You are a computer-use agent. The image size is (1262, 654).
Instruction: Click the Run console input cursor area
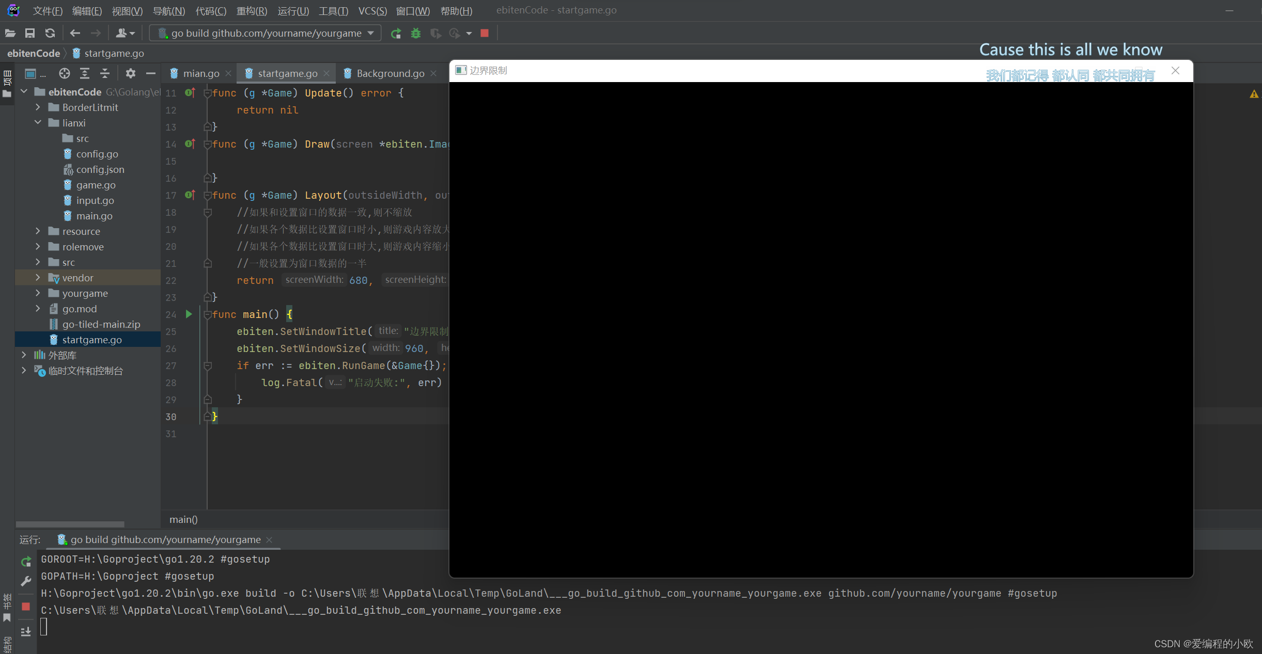coord(44,627)
